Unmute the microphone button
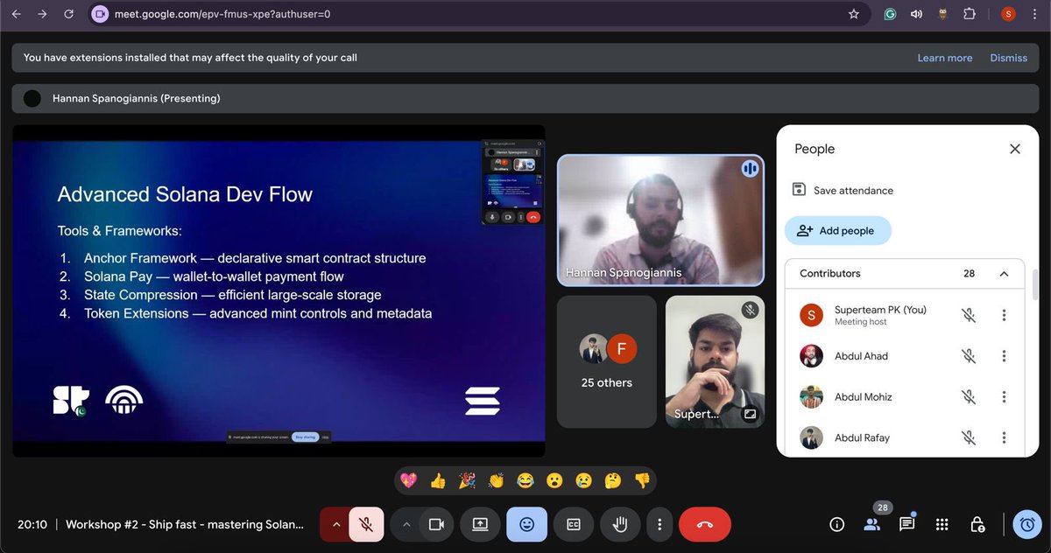 [x=367, y=524]
